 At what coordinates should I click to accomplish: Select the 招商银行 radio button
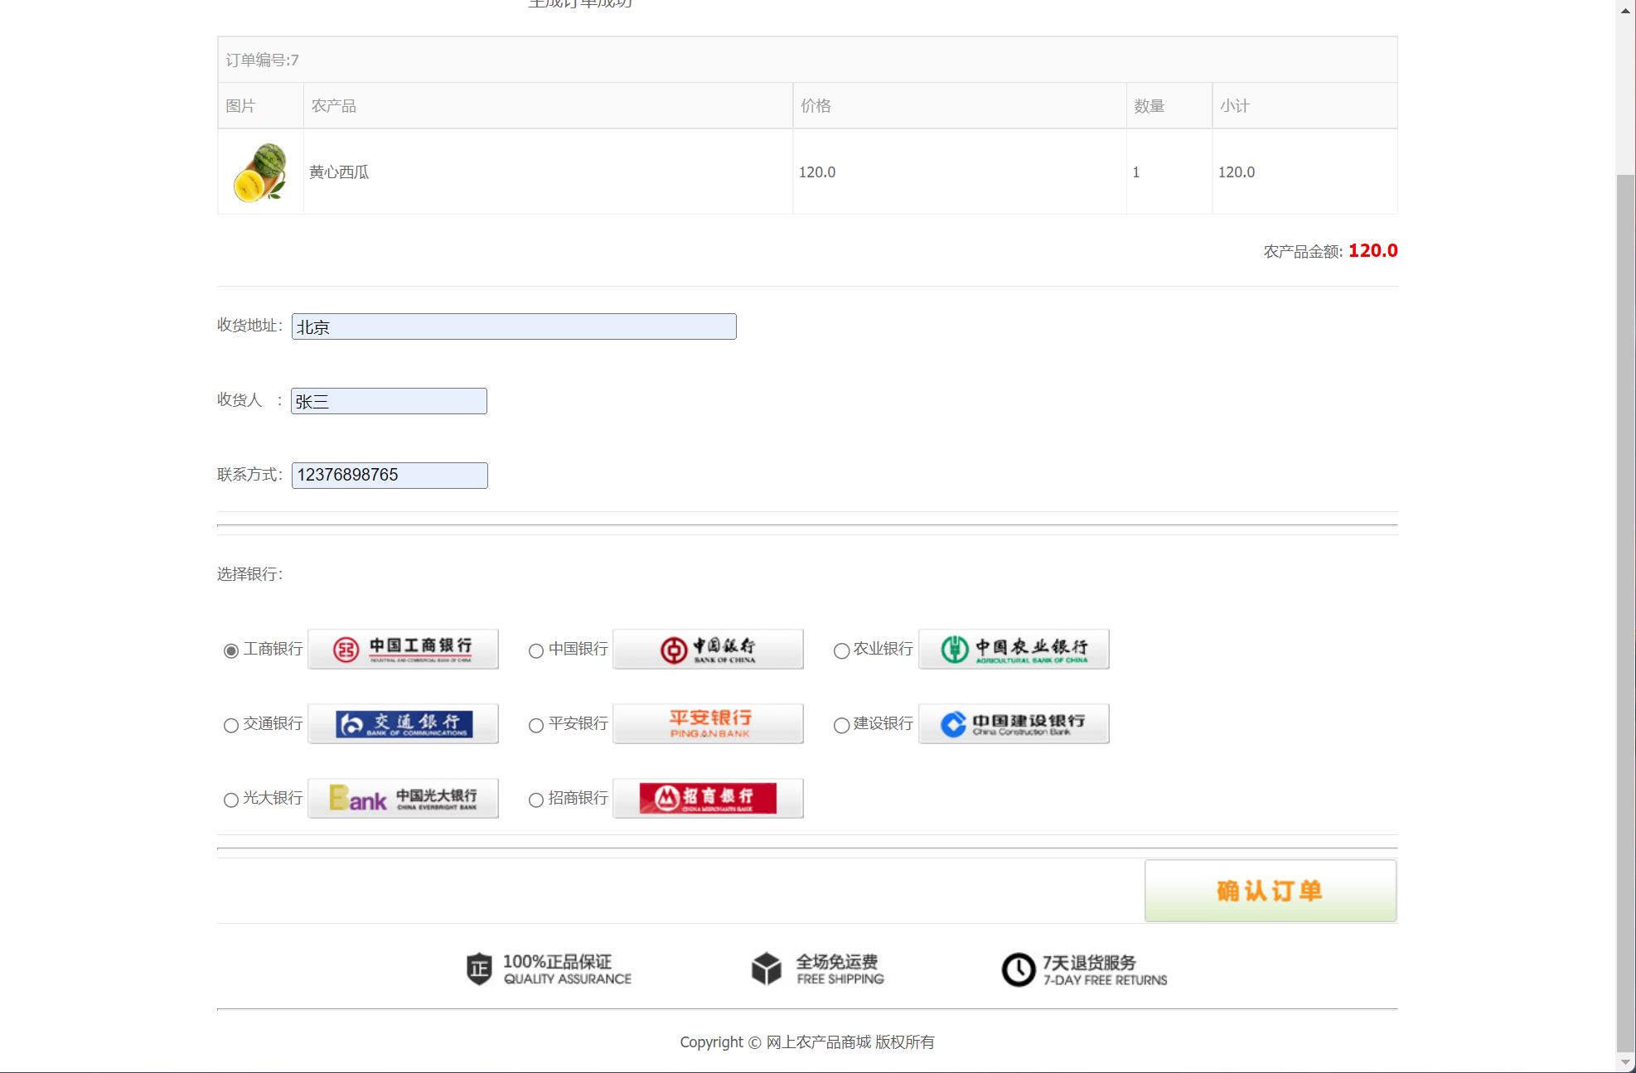tap(536, 800)
